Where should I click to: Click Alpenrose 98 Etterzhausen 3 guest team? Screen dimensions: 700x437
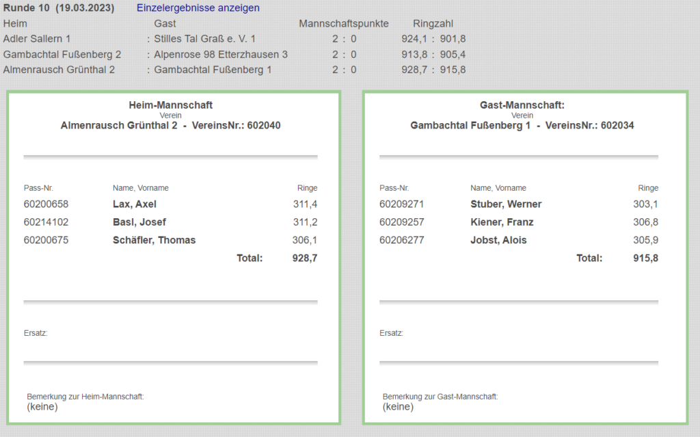point(221,54)
